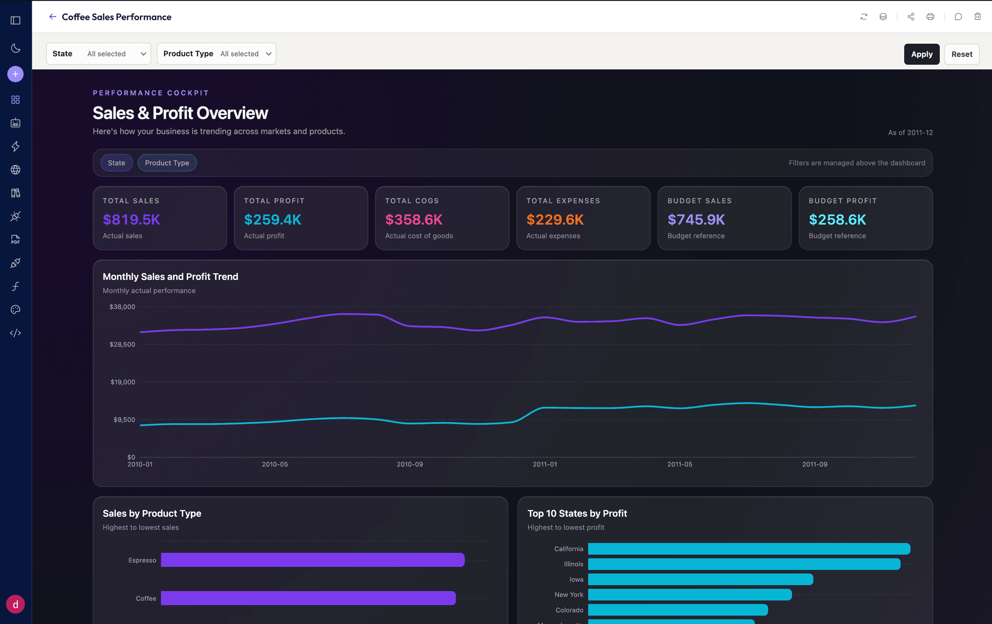Expand the State filter dropdown
Viewport: 992px width, 624px height.
pyautogui.click(x=98, y=54)
